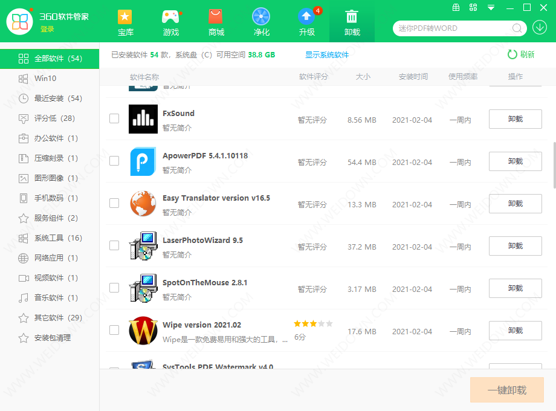
Task: Select Win10 category in sidebar
Action: (x=50, y=79)
